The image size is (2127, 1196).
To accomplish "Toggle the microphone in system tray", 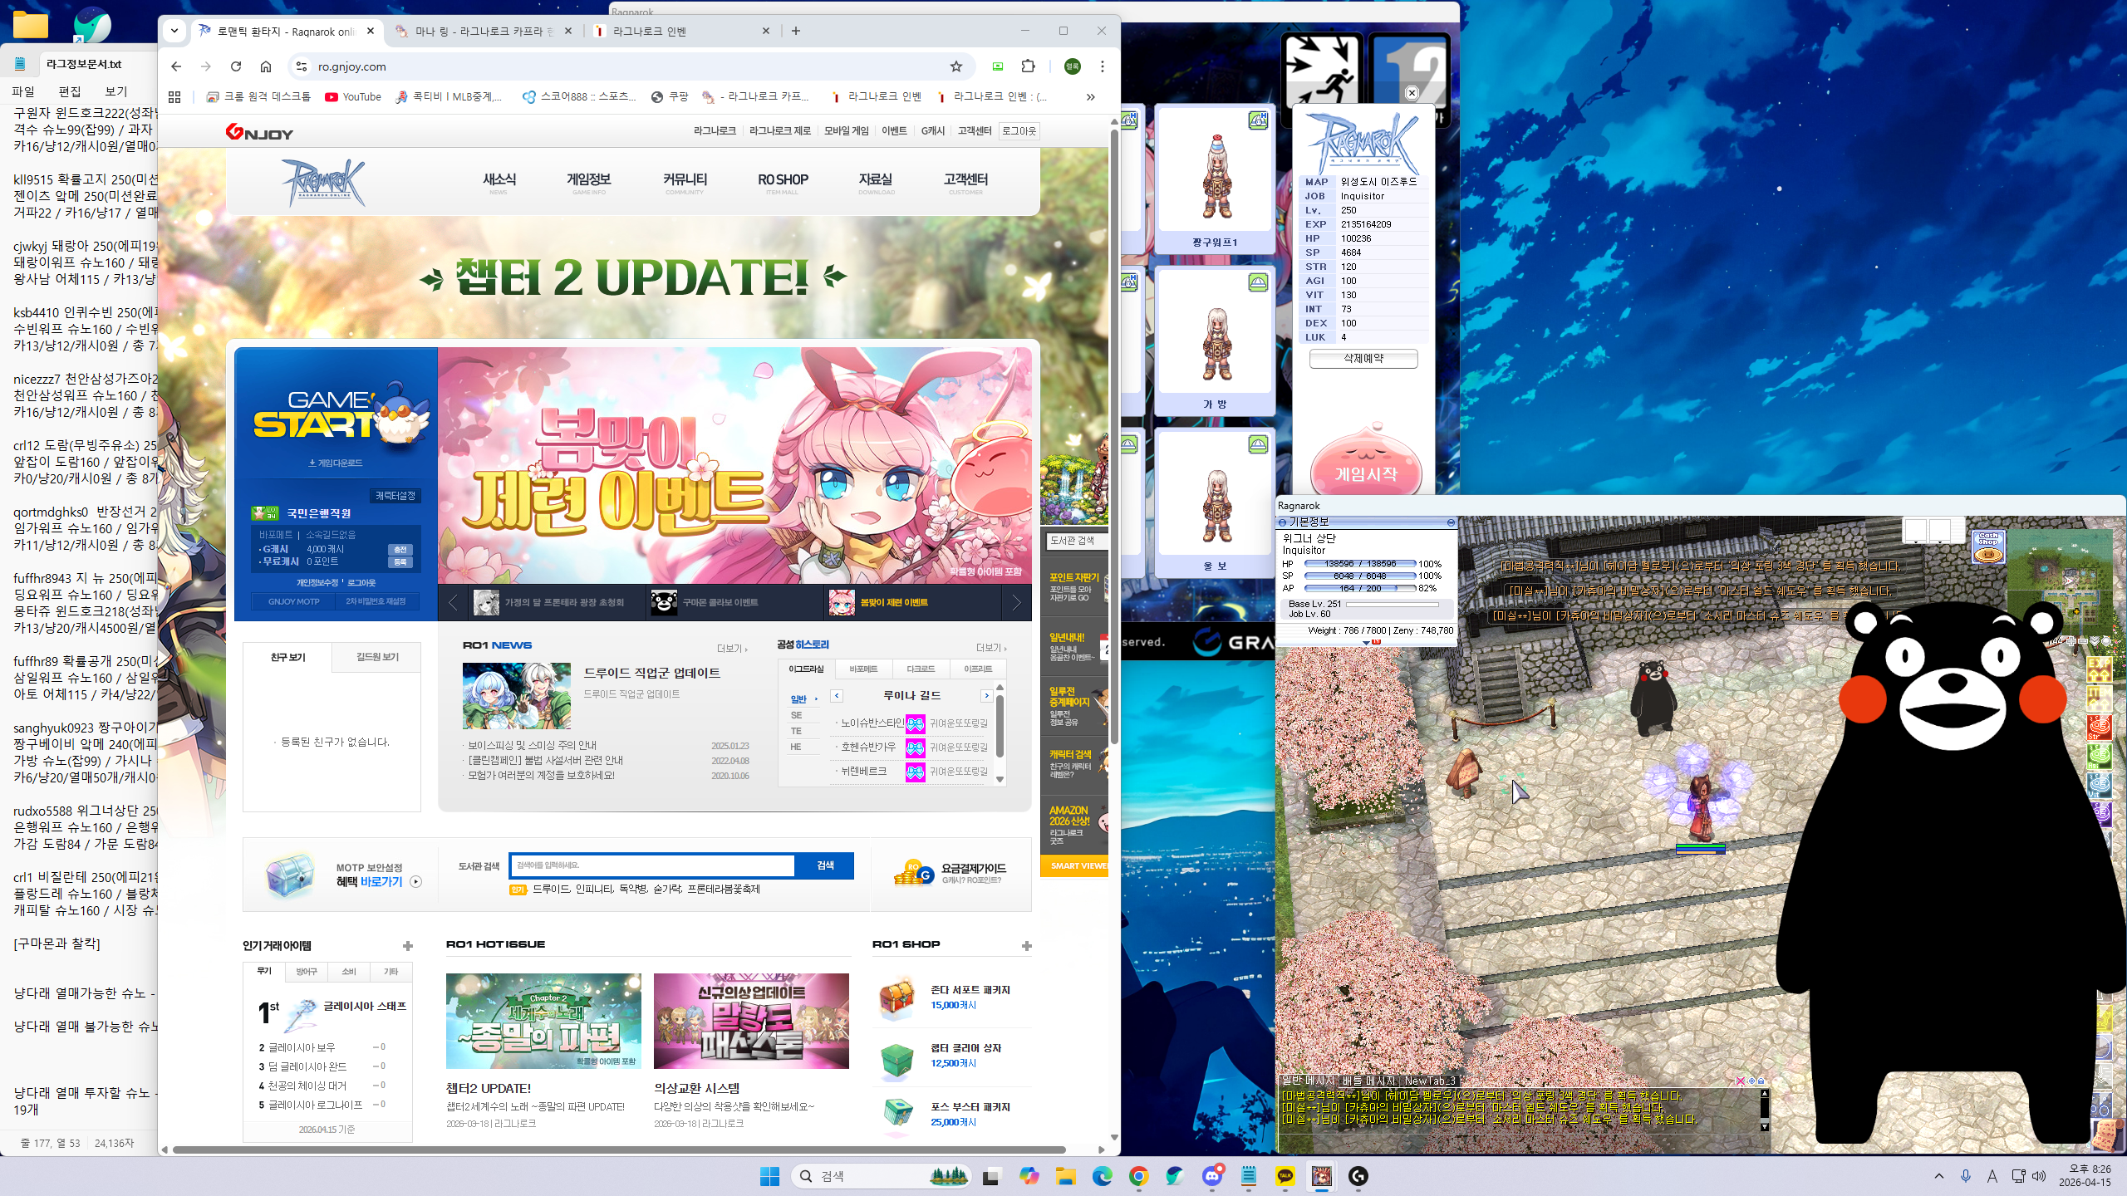I will (x=1965, y=1176).
